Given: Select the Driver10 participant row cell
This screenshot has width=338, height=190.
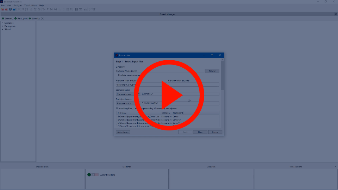Looking at the screenshot, I should 176,120.
